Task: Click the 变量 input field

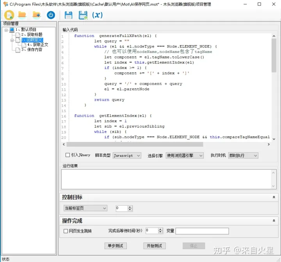Action: [202, 231]
